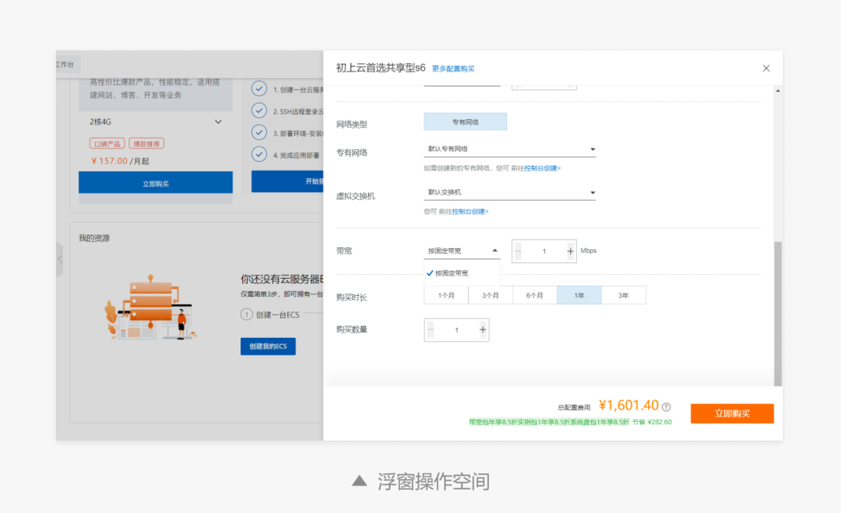This screenshot has height=513, width=841.
Task: Choose the checked 按固定带宽 option
Action: [x=462, y=273]
